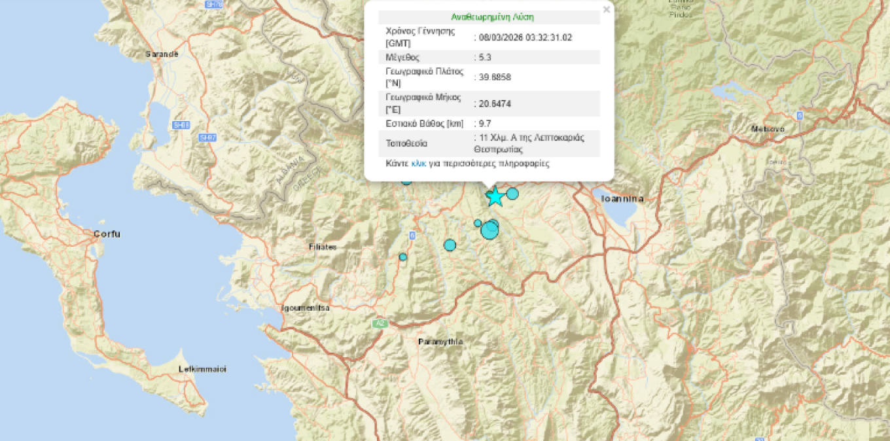The height and width of the screenshot is (441, 890).
Task: Close the earthquake info popup
Action: click(x=606, y=9)
